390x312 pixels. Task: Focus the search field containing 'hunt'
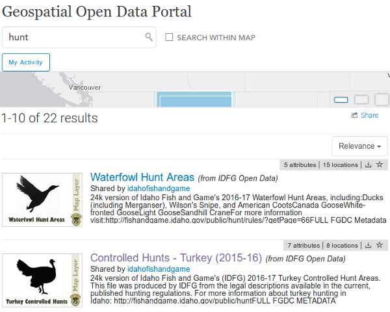click(x=75, y=37)
